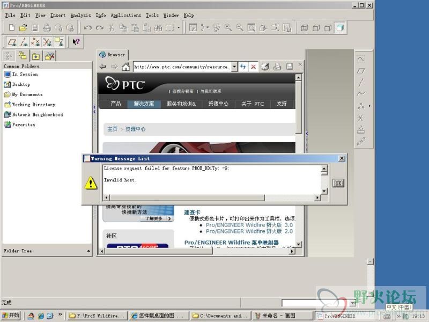The image size is (429, 322).
Task: Open the Insert menu
Action: coord(58,16)
